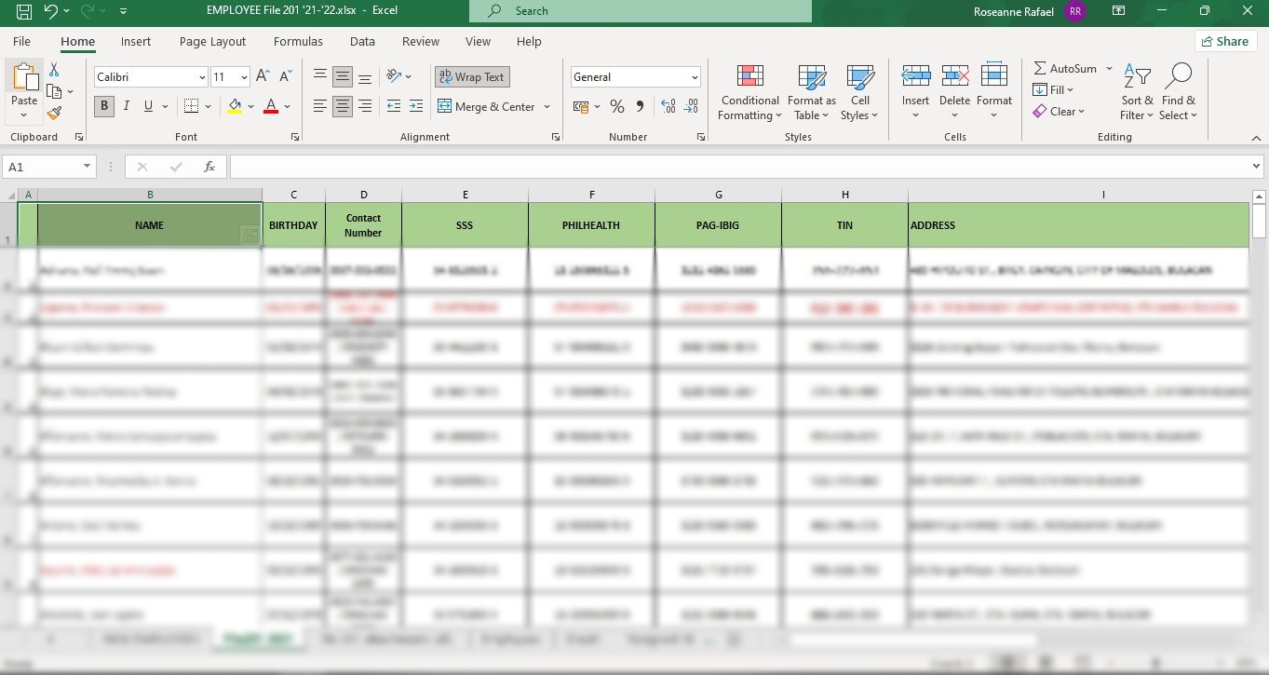Click the Share button
Screen dimensions: 1269x675
click(1224, 41)
